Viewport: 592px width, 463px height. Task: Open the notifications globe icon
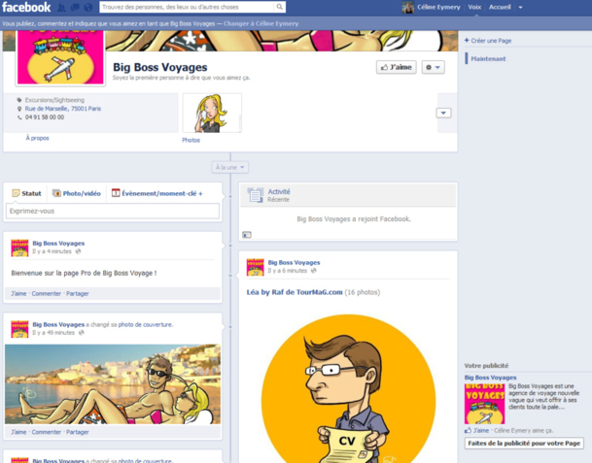(x=87, y=8)
